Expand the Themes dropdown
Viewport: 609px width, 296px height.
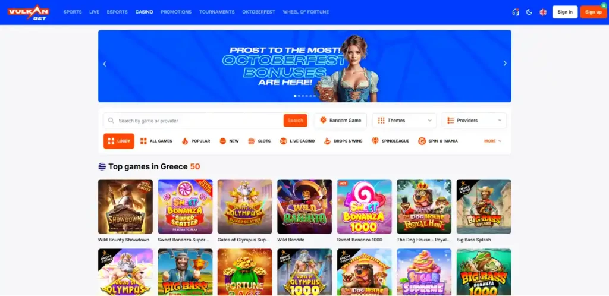pos(404,121)
